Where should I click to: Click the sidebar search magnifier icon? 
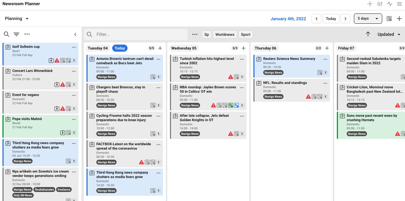(7, 34)
